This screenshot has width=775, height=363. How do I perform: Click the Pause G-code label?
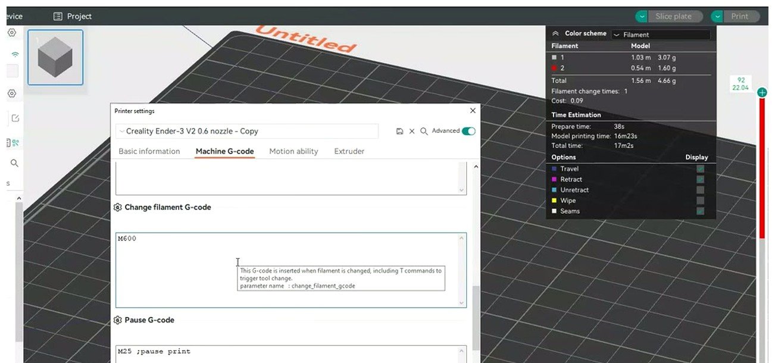tap(149, 320)
